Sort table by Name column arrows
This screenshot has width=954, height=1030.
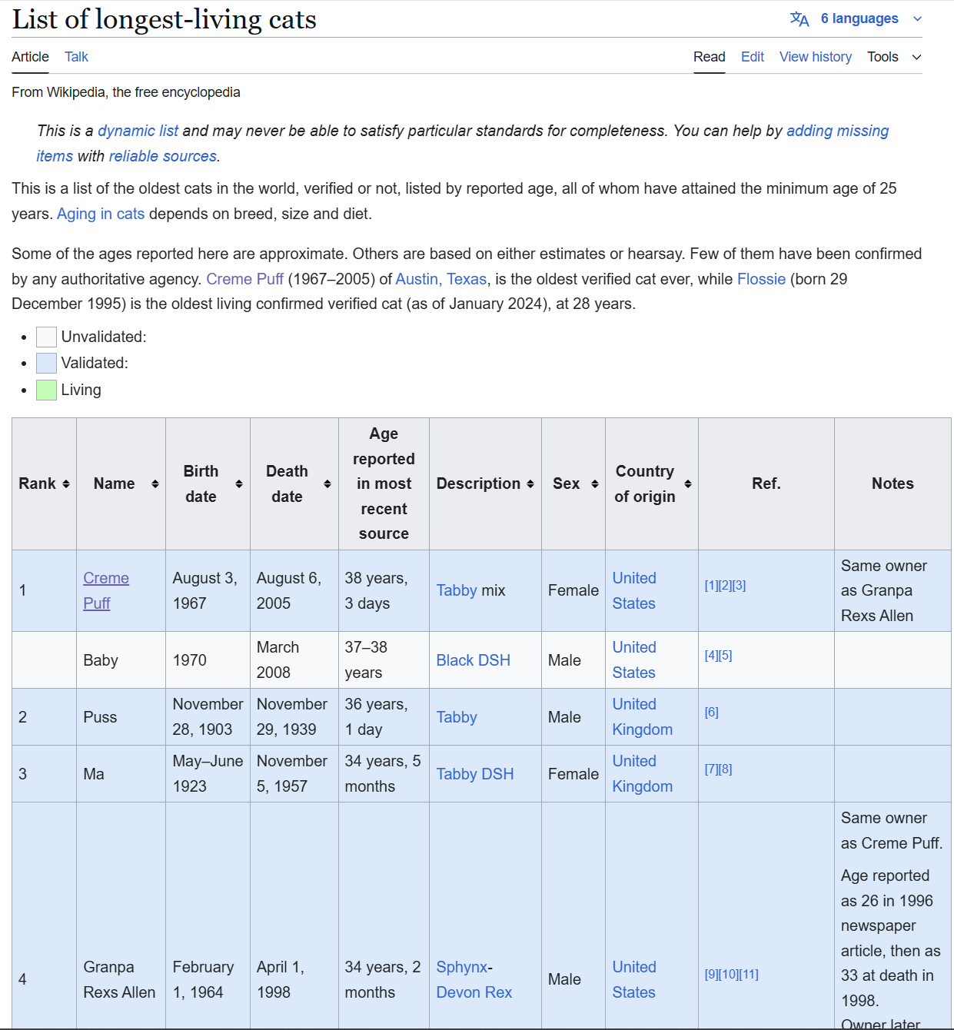155,483
